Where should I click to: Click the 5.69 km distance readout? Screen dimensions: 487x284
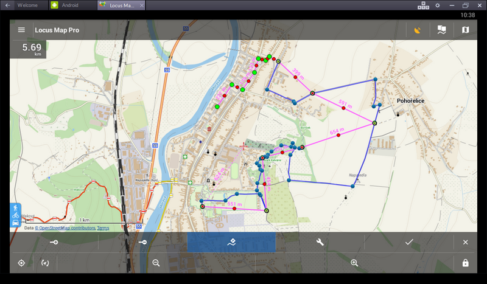28,49
